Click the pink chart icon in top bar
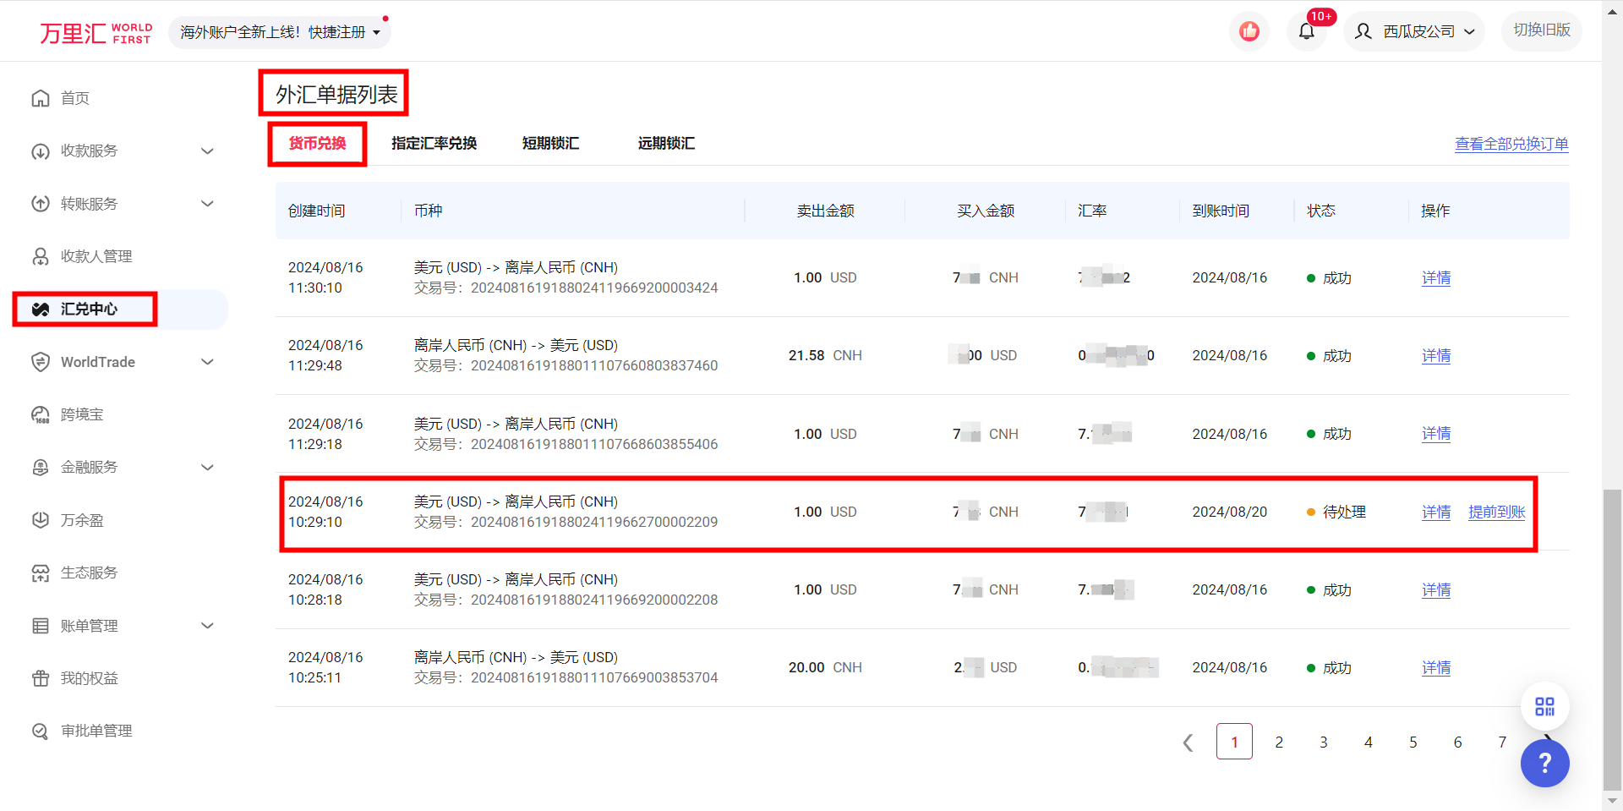 point(1249,30)
